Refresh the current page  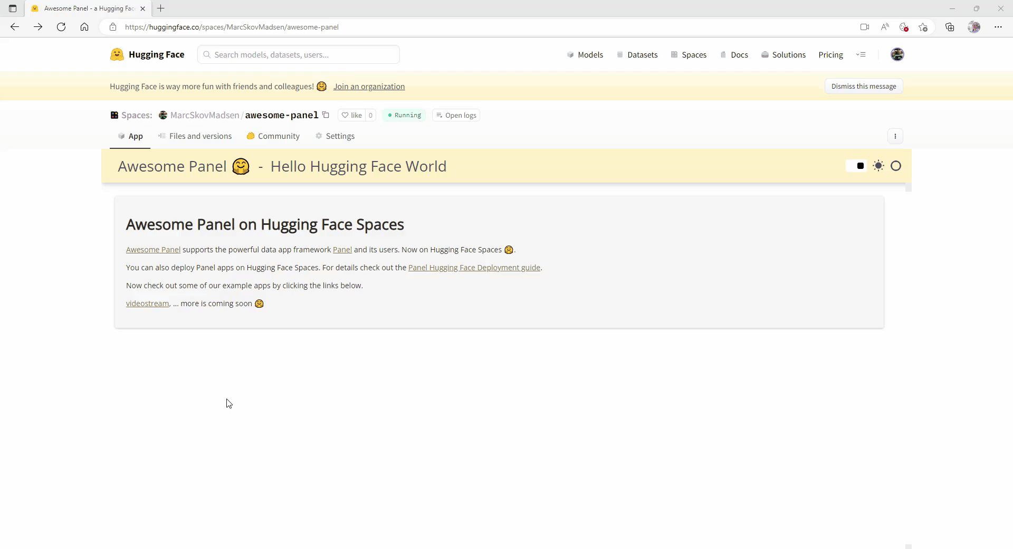pos(61,27)
